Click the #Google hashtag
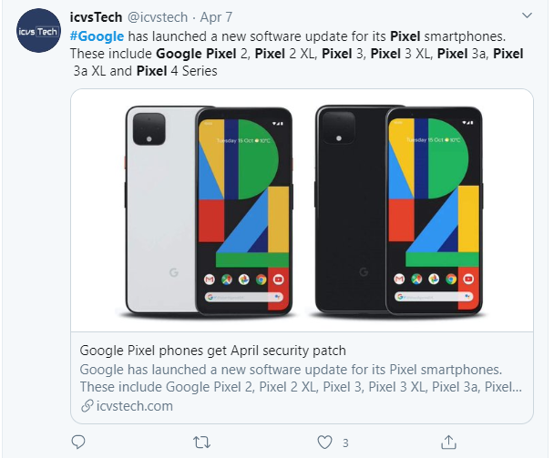Image resolution: width=554 pixels, height=458 pixels. pyautogui.click(x=97, y=36)
